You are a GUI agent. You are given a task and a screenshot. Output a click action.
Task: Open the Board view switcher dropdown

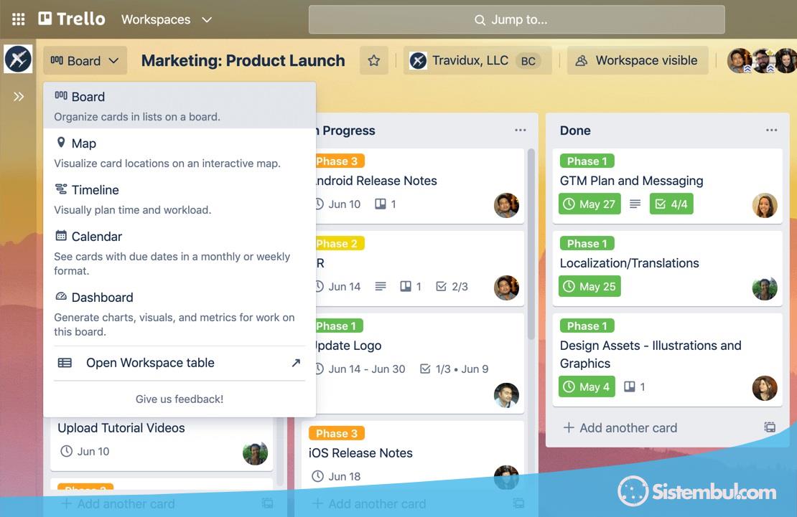[85, 61]
